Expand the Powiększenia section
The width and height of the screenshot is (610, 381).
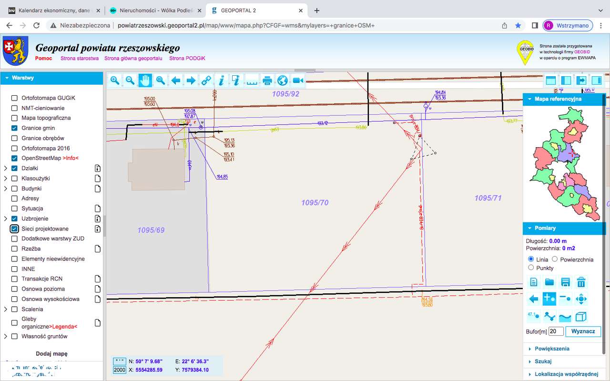coord(552,349)
